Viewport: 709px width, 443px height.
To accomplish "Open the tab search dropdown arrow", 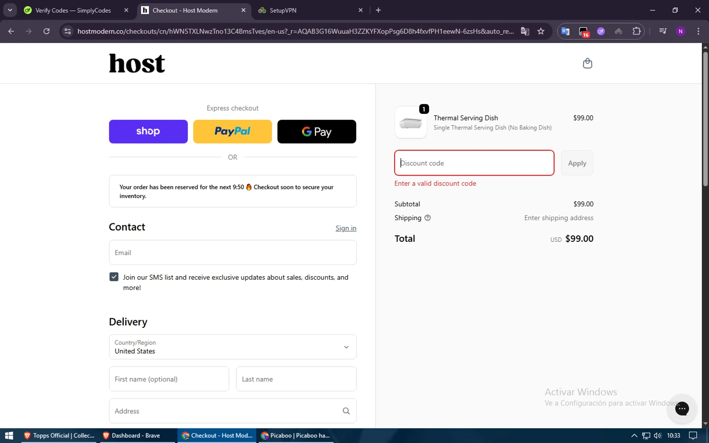I will pos(10,10).
